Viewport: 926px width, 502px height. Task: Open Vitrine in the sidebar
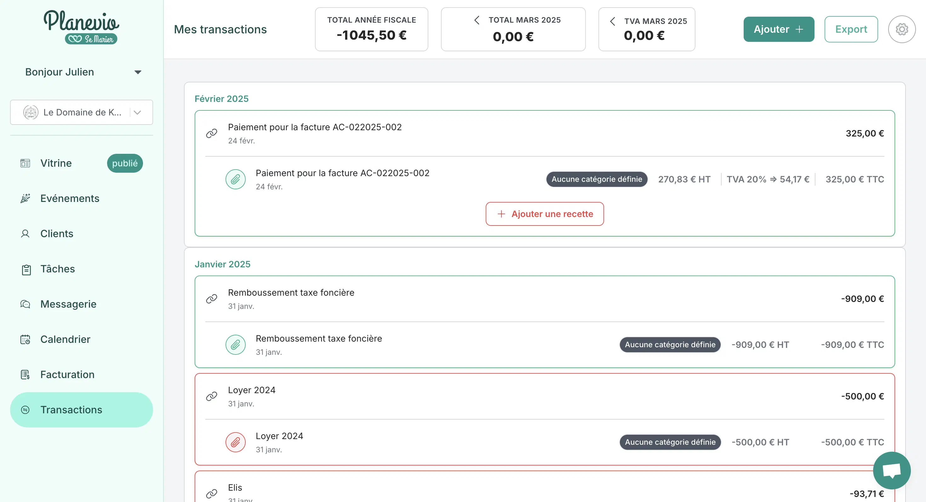coord(82,163)
